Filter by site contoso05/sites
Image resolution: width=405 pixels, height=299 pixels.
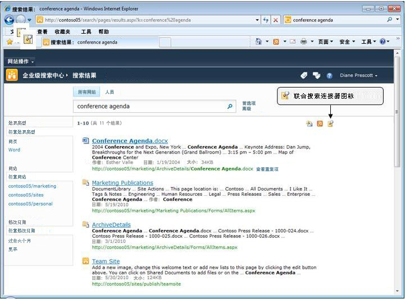point(26,195)
